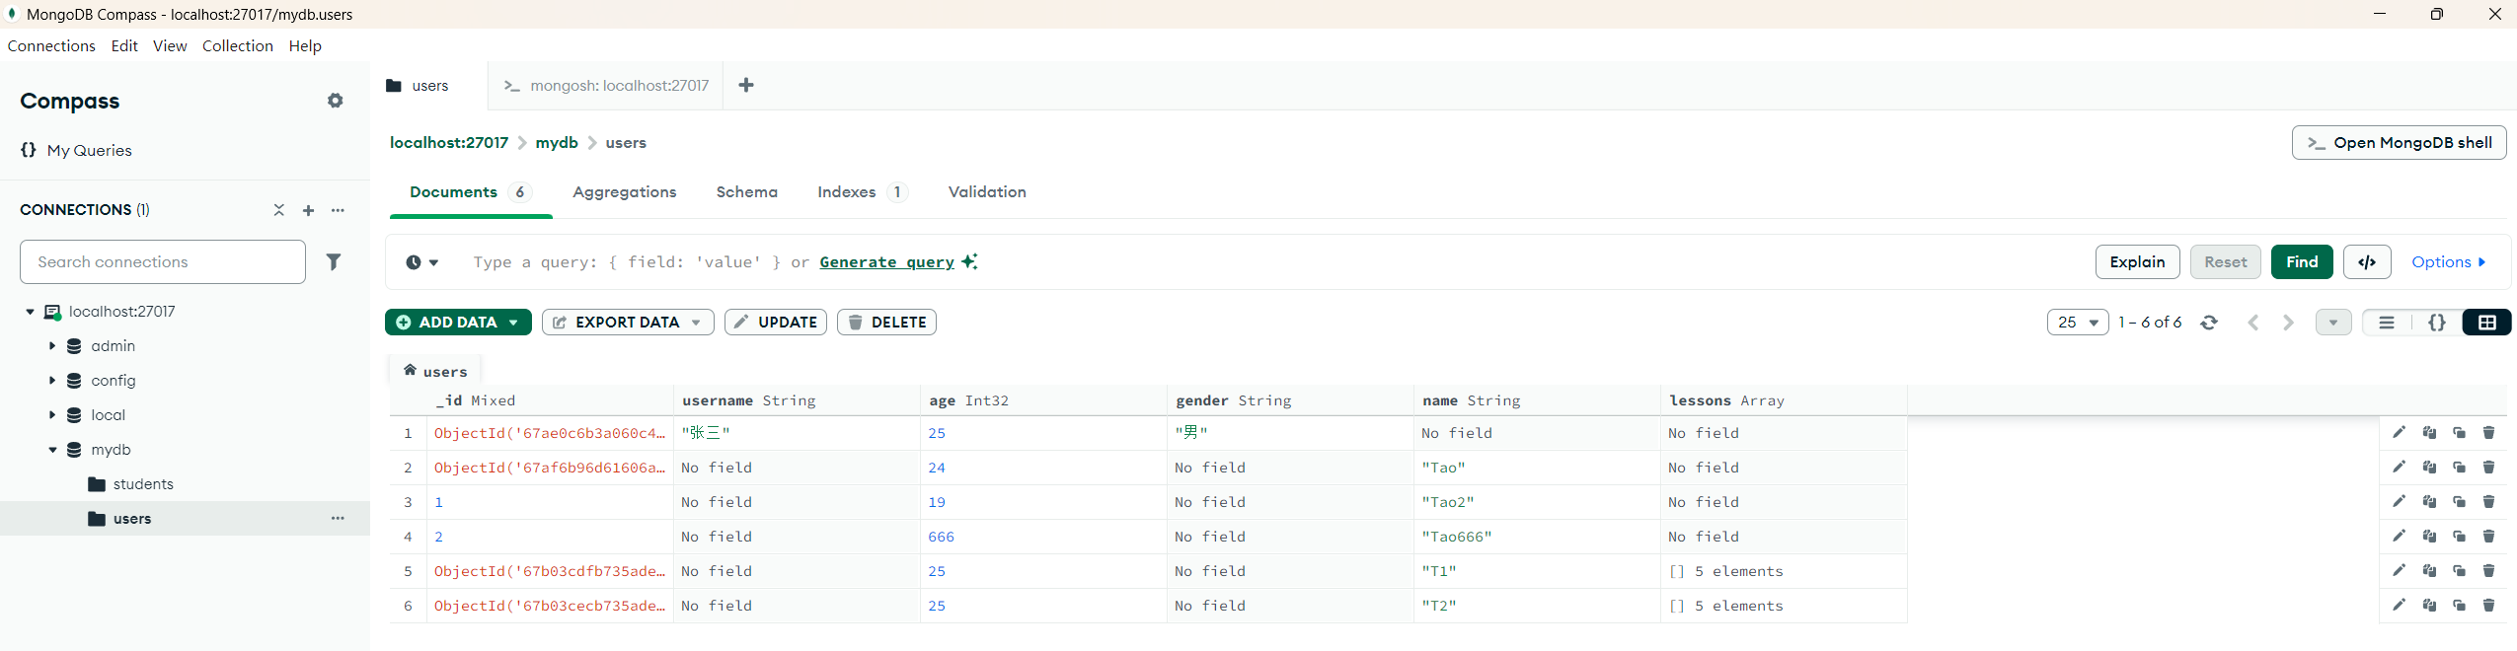Click the filter connections funnel icon
This screenshot has width=2517, height=651.
[334, 261]
